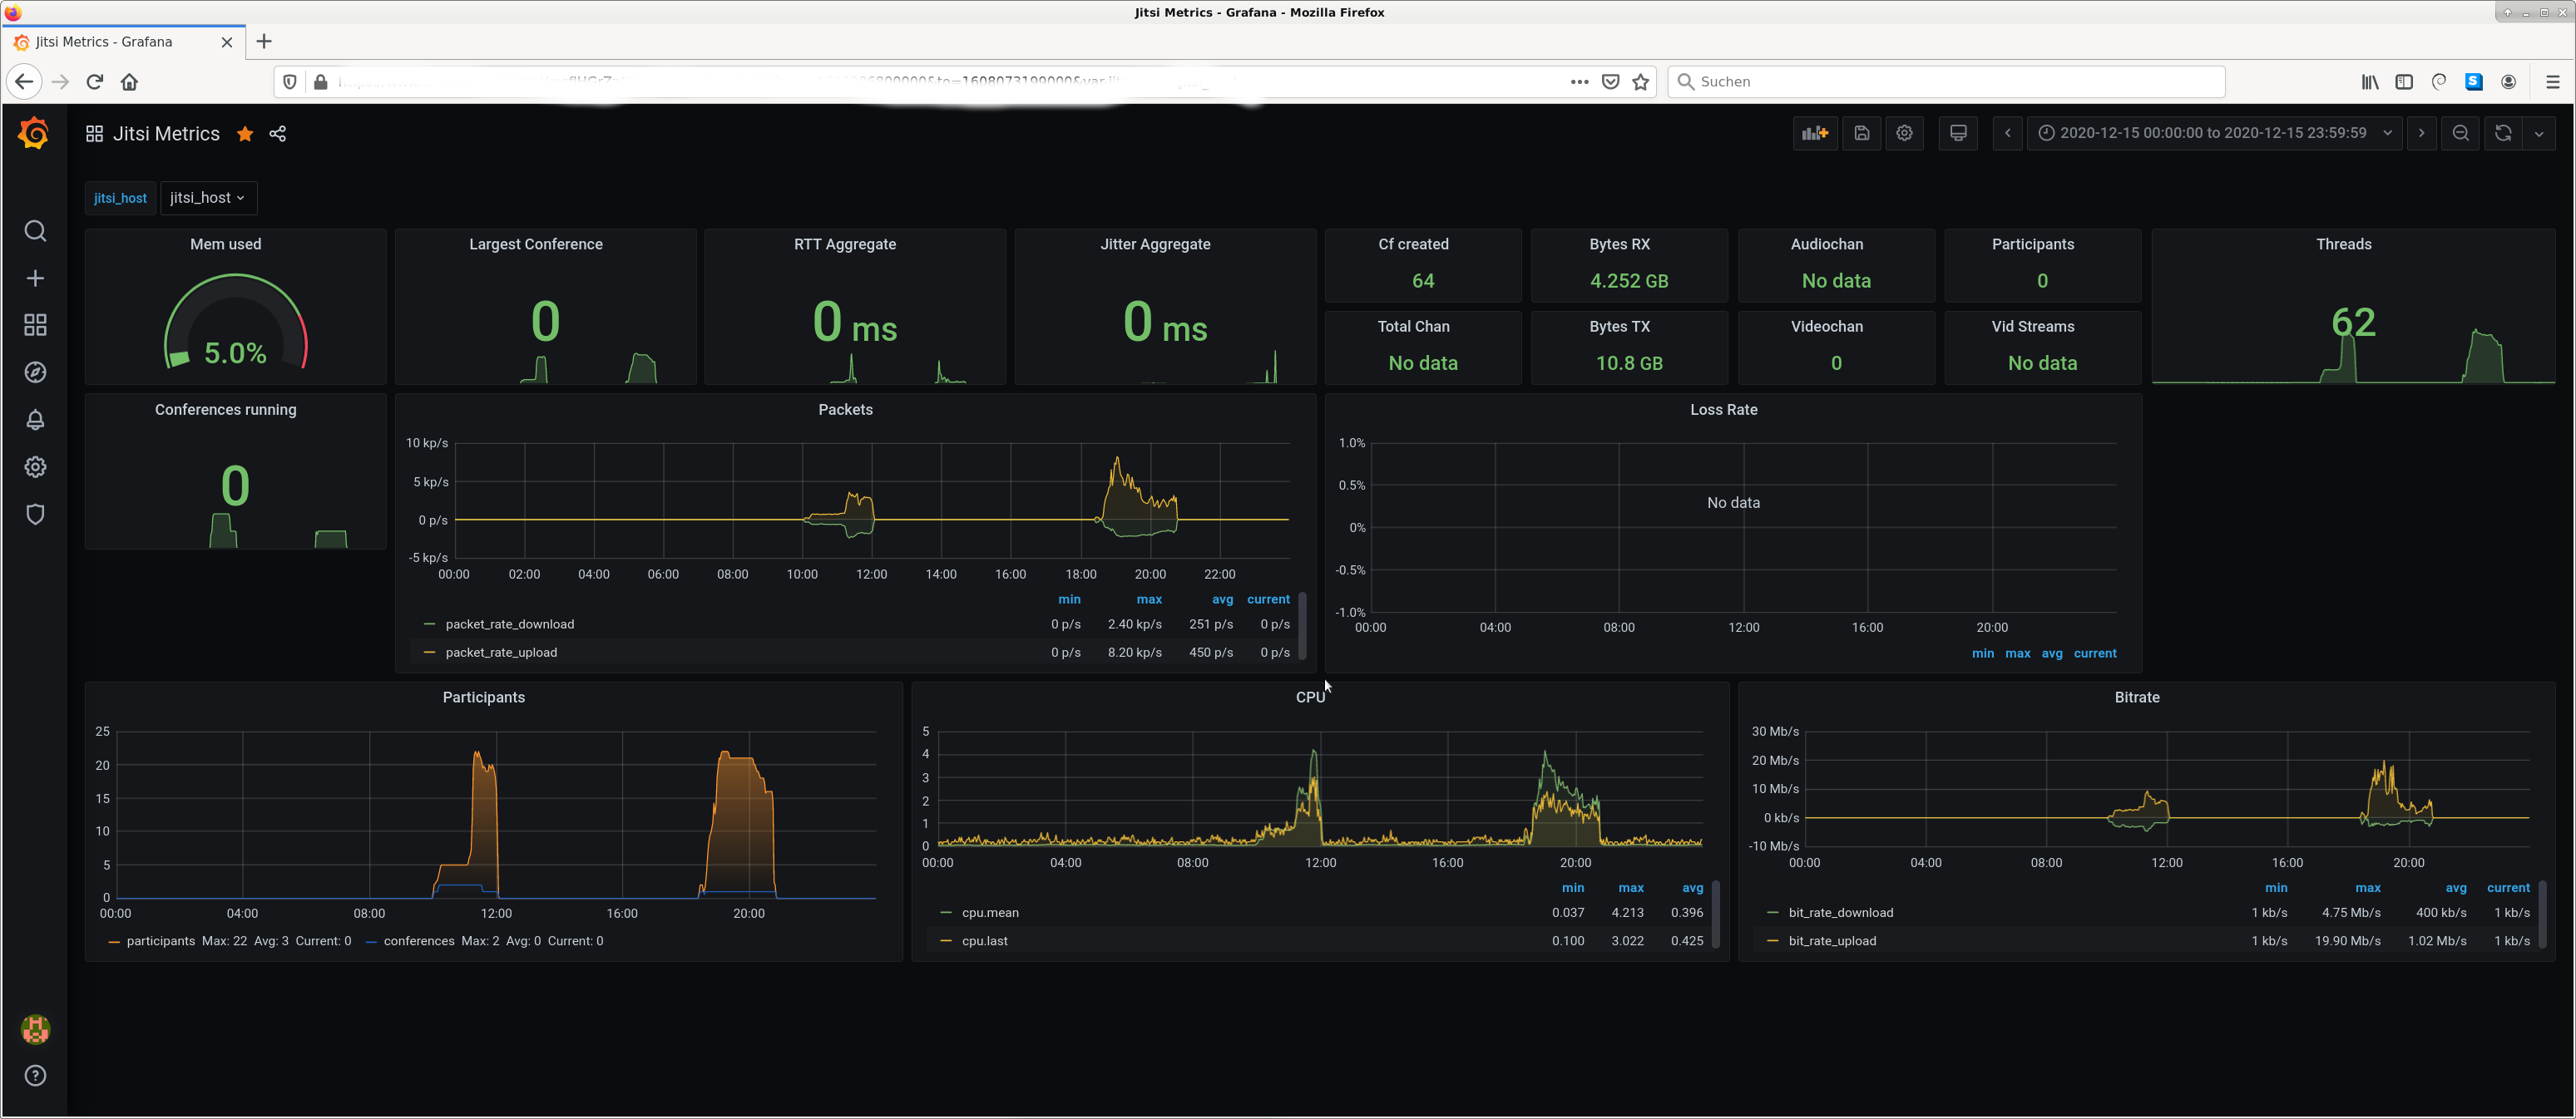Click the Jitsi Metrics dashboard title
Image resolution: width=2576 pixels, height=1119 pixels.
[166, 133]
